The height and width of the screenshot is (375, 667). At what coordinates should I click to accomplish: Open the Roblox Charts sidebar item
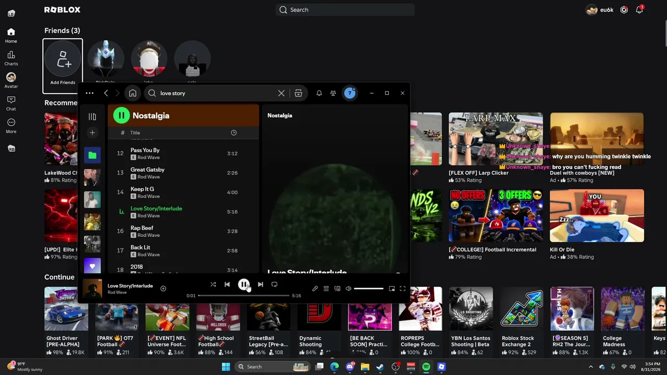coord(11,58)
